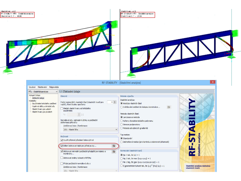Image resolution: width=241 pixels, height=181 pixels.
Task: Select normalization max (ux;uy;uz;φx;φy;φz) = 1
Action: tap(121, 162)
